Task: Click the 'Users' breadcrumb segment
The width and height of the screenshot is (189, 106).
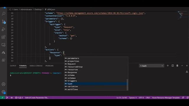Action: (16, 9)
